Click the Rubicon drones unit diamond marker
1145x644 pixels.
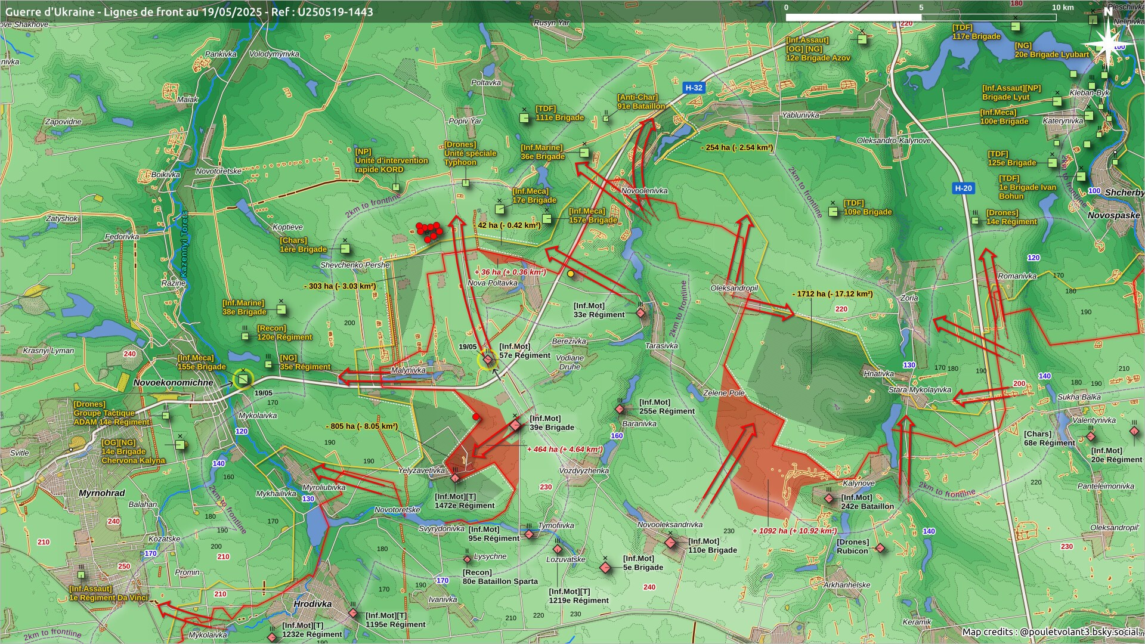(x=880, y=548)
